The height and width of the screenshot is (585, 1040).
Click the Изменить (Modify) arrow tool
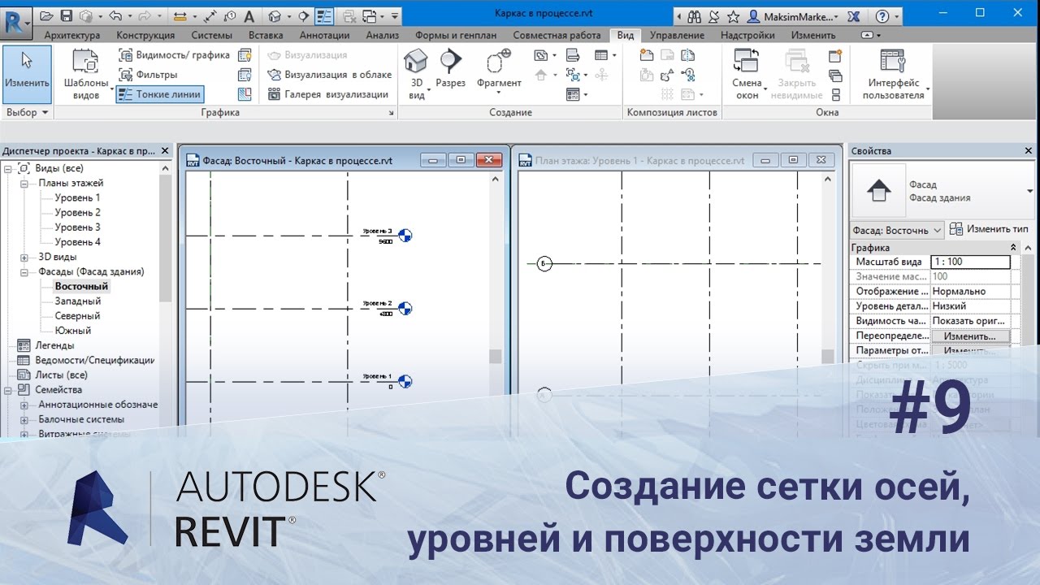27,73
